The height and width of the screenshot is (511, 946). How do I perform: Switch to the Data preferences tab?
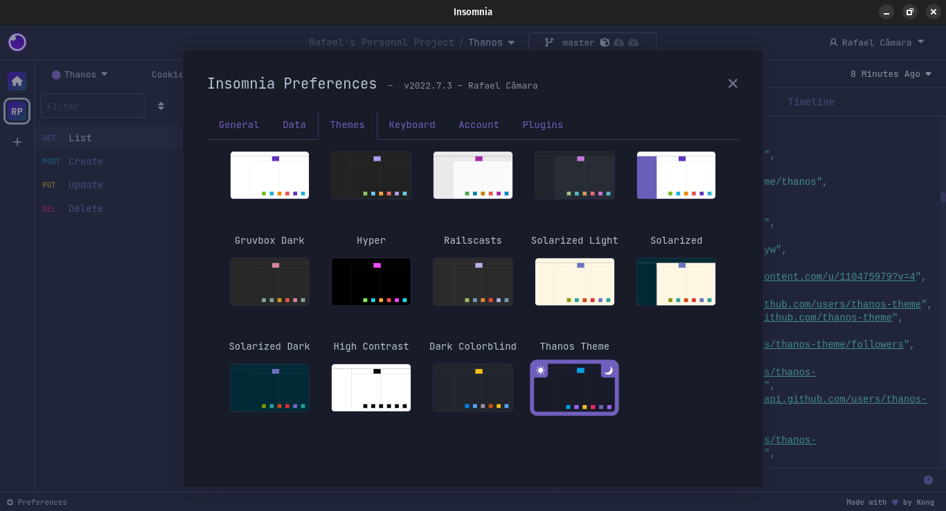[x=294, y=125]
